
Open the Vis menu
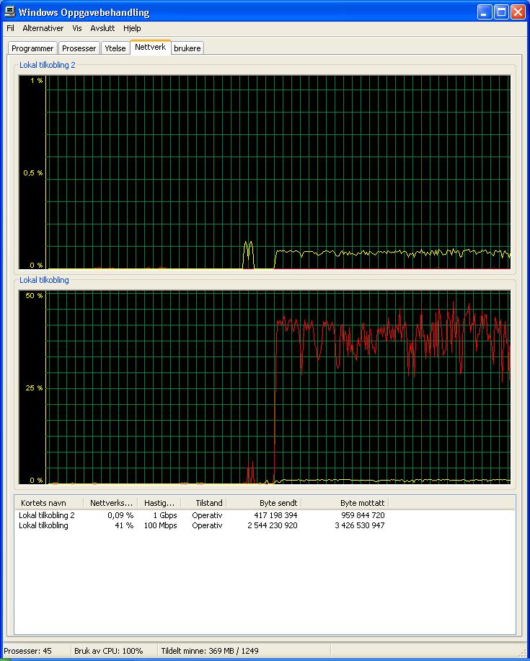(77, 28)
